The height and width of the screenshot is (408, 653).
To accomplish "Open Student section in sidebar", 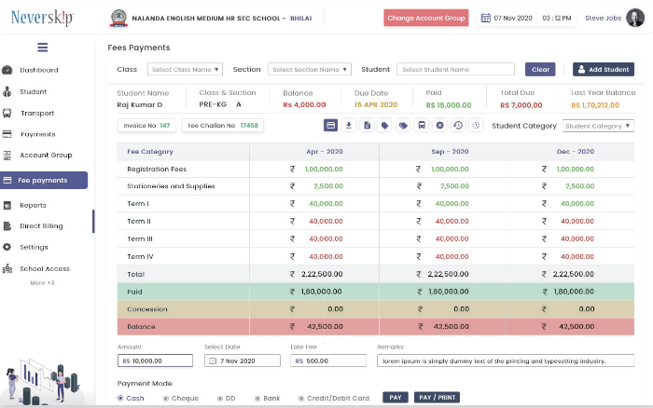I will [33, 91].
